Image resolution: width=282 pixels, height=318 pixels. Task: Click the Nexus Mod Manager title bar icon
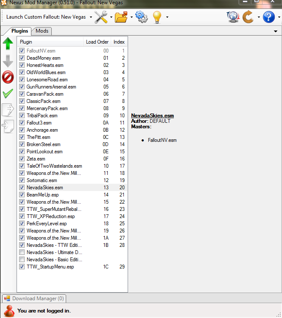4,3
